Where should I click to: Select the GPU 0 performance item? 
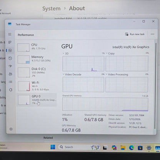(37, 100)
